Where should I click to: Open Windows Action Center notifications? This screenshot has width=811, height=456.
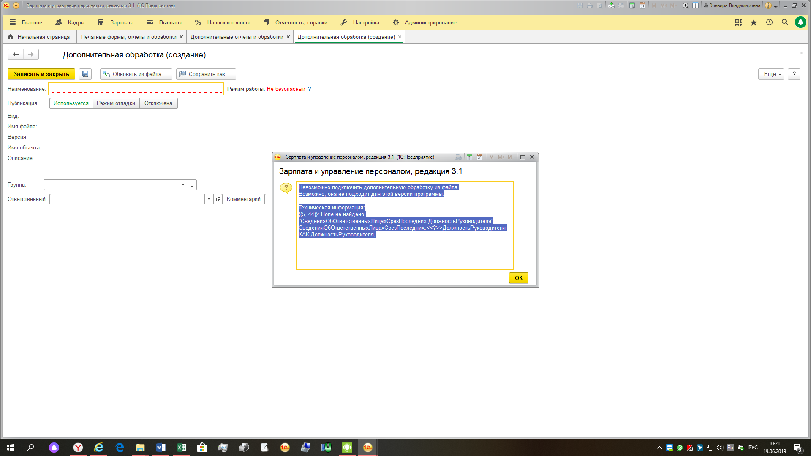point(798,448)
